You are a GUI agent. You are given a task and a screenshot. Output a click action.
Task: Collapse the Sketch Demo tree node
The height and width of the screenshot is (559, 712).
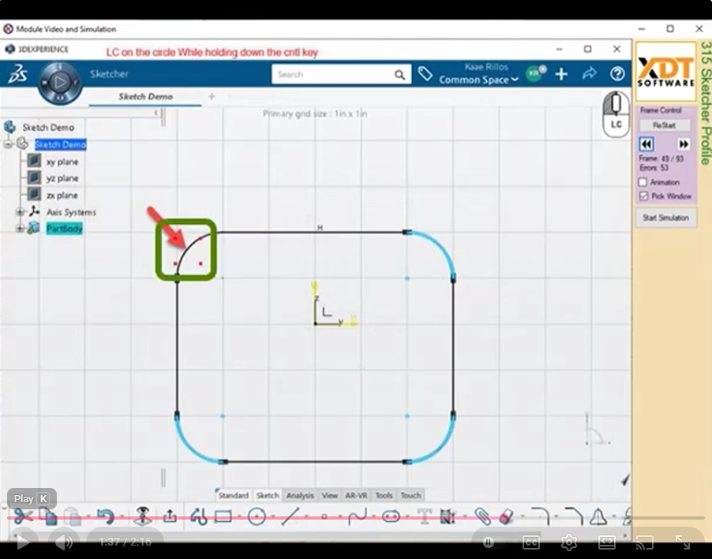(8, 144)
